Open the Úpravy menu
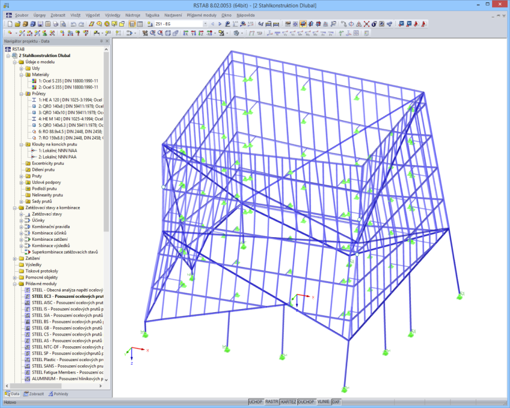The width and height of the screenshot is (510, 408). coord(39,15)
